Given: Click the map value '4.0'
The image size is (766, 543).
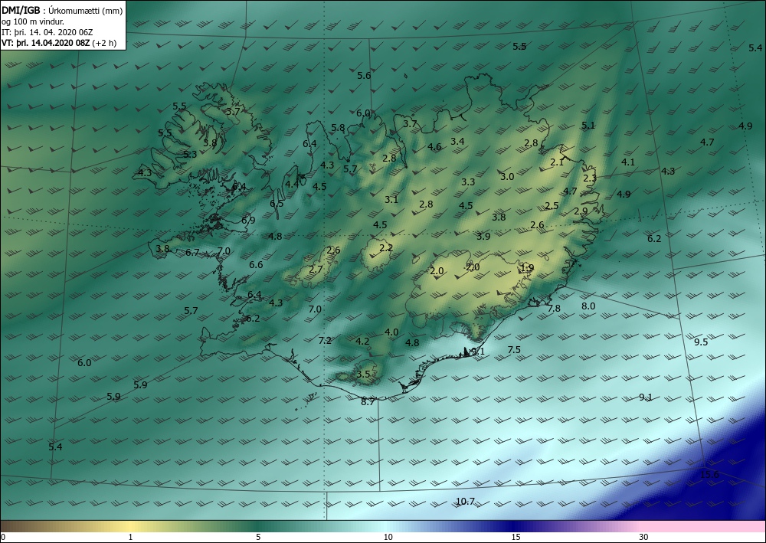Looking at the screenshot, I should (x=391, y=332).
